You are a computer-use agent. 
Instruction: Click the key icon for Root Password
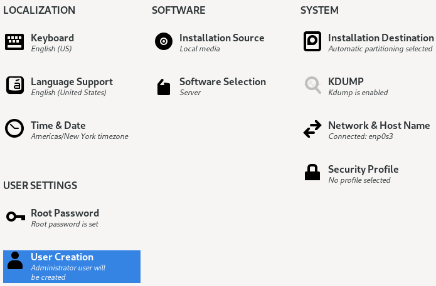(14, 217)
